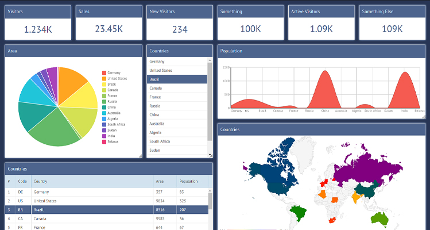Open the New Visitors 234 card
This screenshot has width=430, height=230.
pyautogui.click(x=180, y=23)
